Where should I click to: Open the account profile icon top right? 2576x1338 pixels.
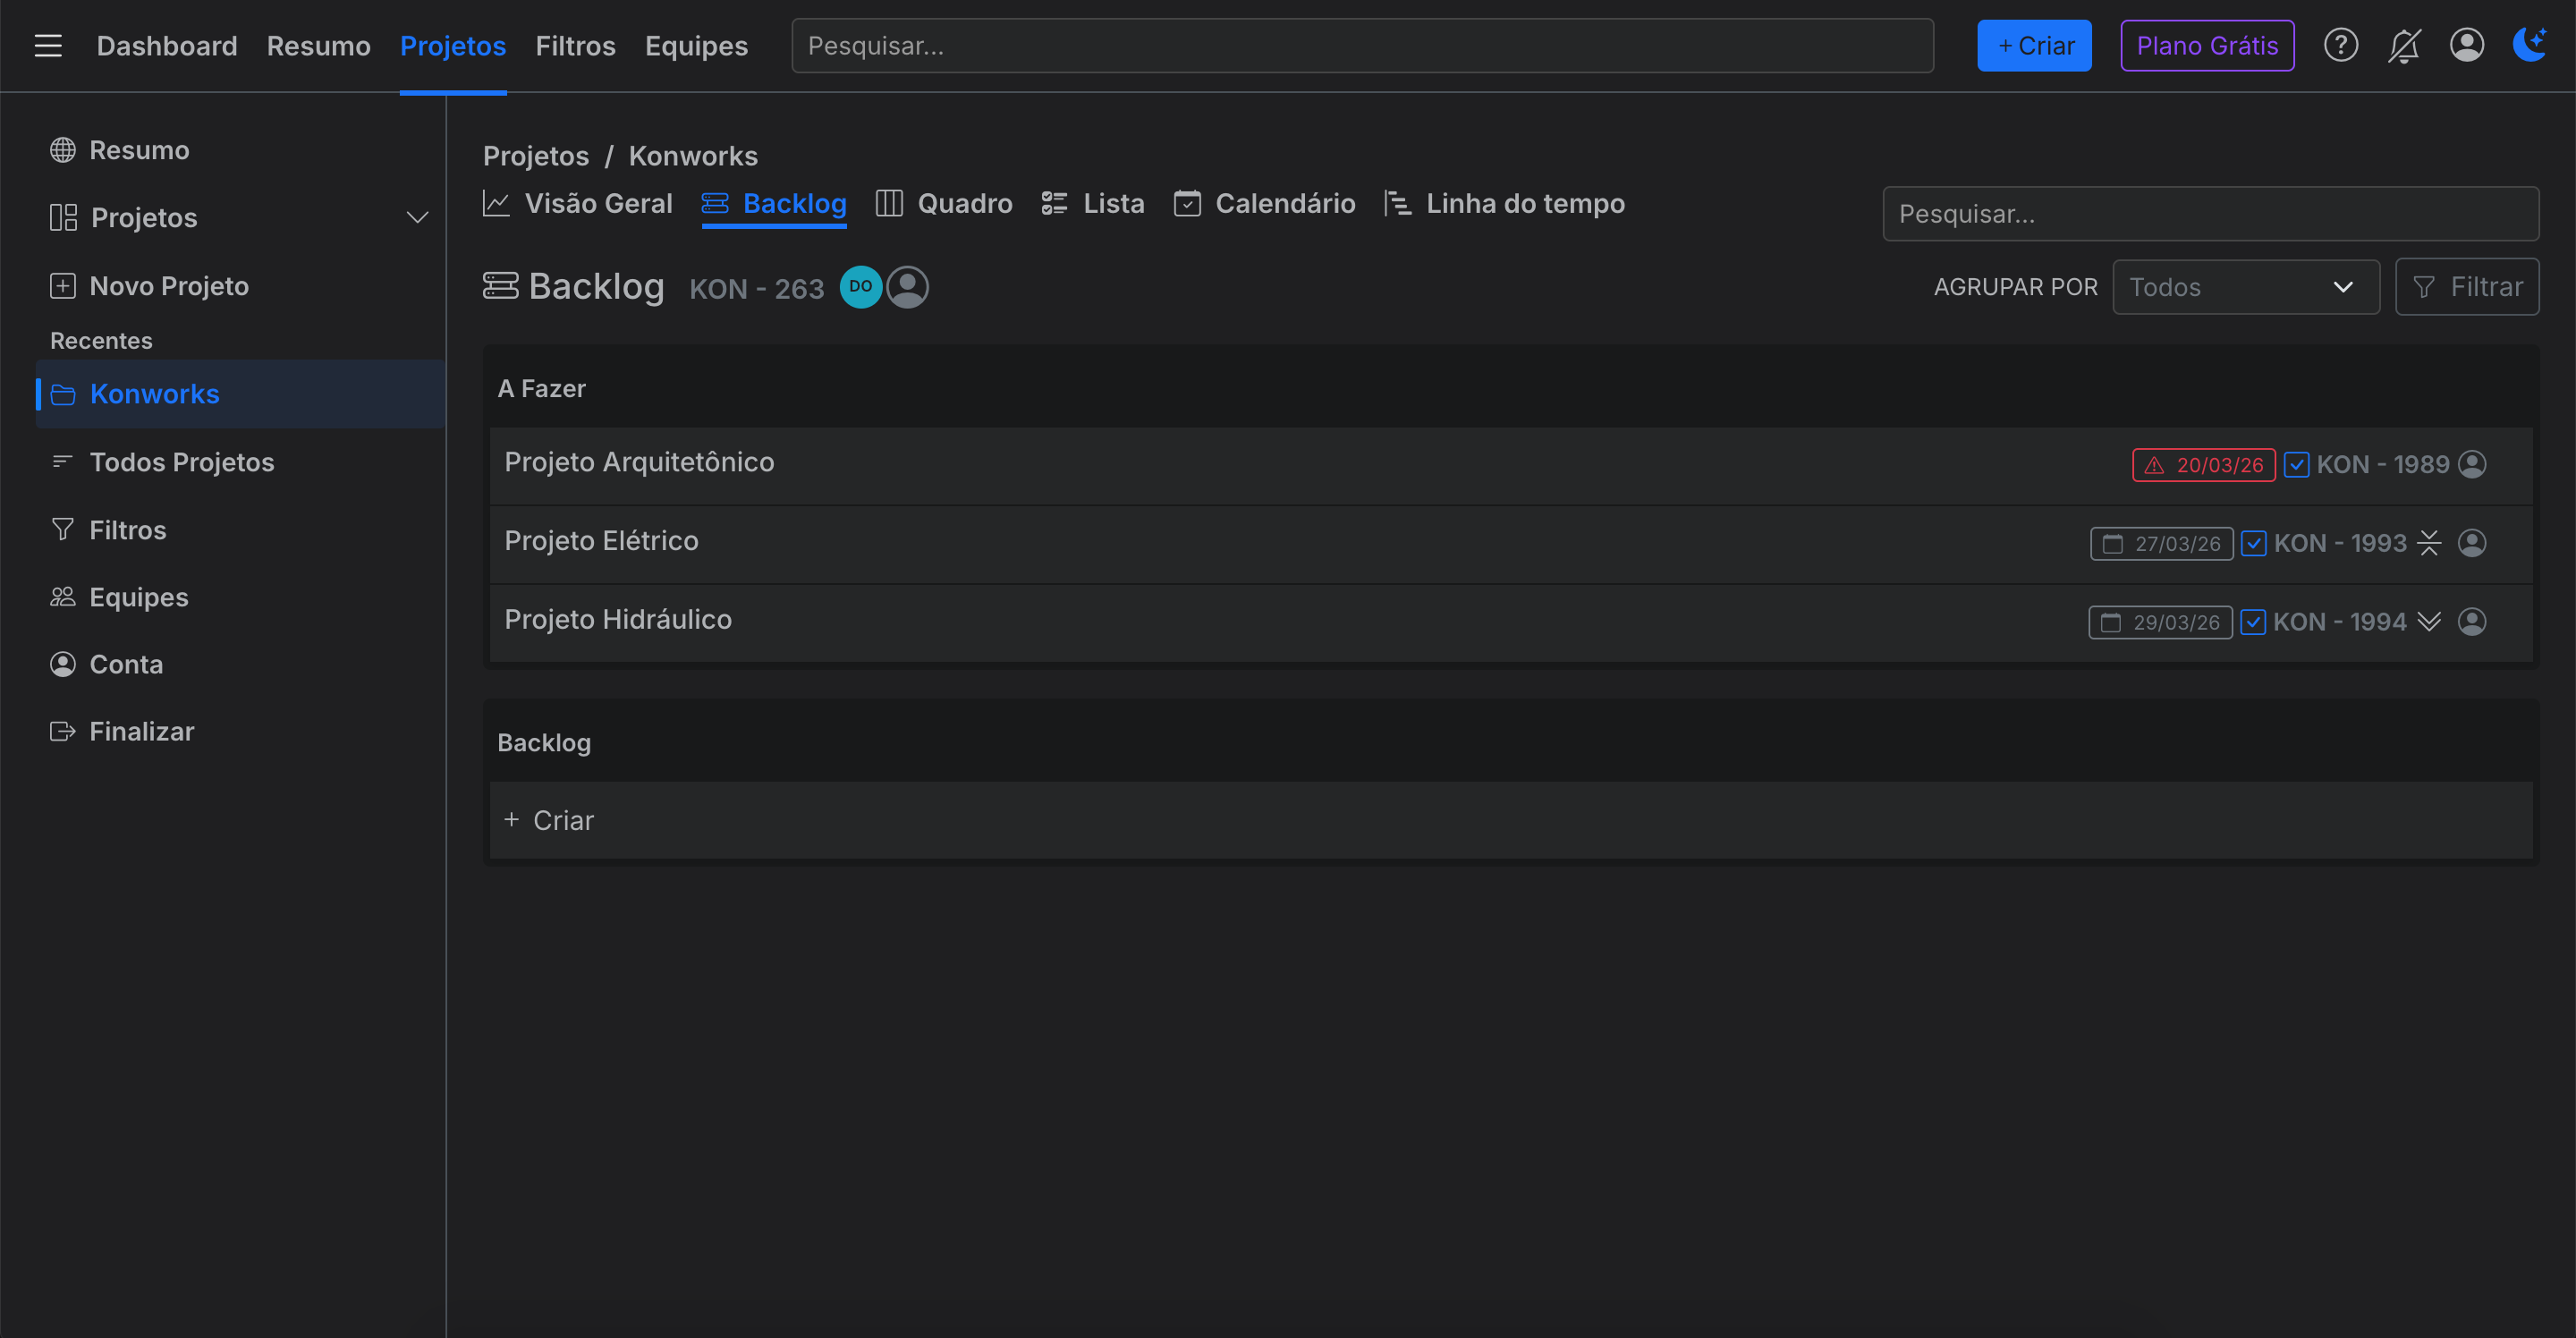point(2466,45)
